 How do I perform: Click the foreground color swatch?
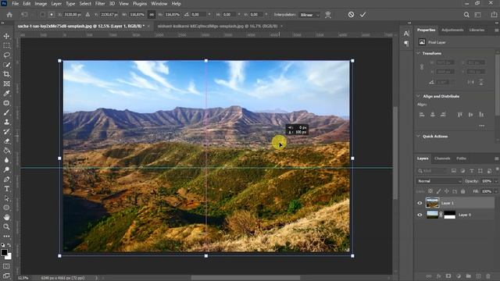4,253
